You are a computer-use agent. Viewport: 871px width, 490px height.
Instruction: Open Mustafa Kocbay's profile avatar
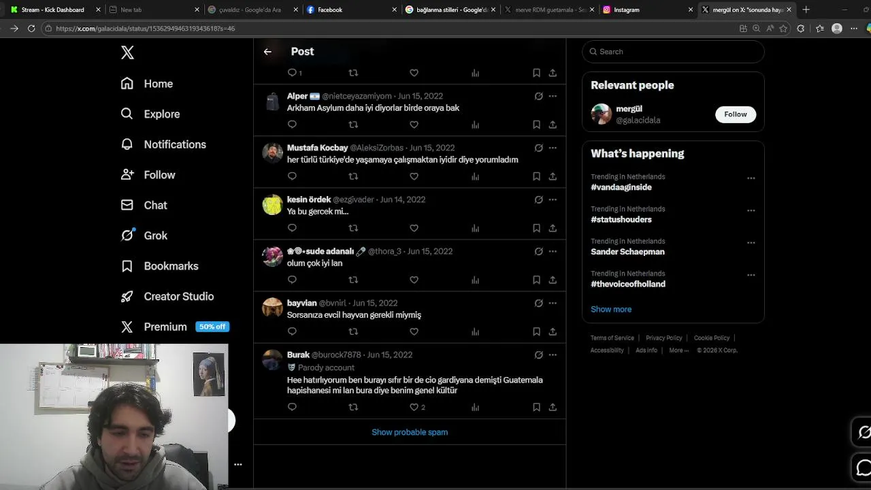click(272, 152)
